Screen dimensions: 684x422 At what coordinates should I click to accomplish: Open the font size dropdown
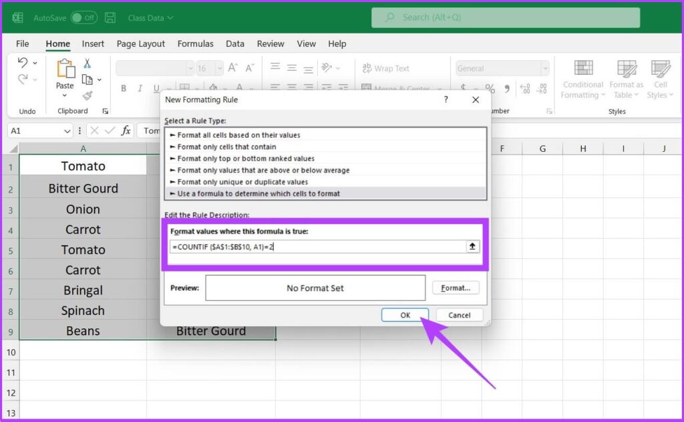tap(220, 68)
